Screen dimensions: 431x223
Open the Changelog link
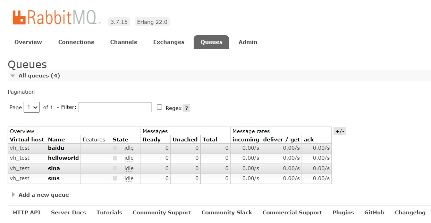[410, 213]
